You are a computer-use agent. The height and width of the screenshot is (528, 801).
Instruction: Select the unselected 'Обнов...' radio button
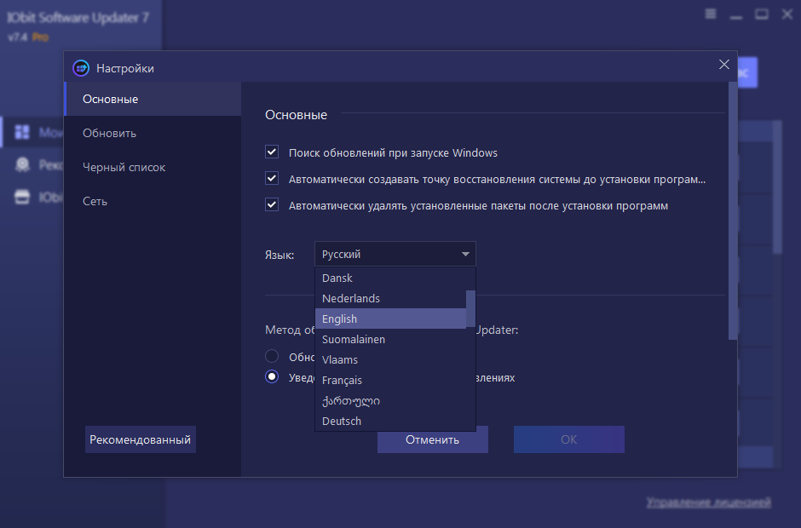click(x=272, y=356)
